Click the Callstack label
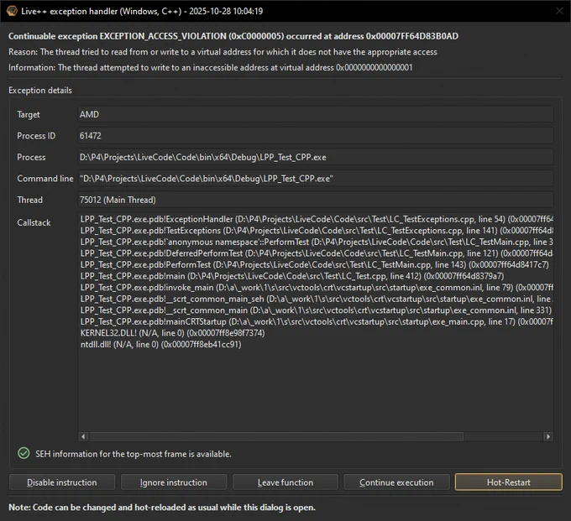571x521 pixels. 34,222
